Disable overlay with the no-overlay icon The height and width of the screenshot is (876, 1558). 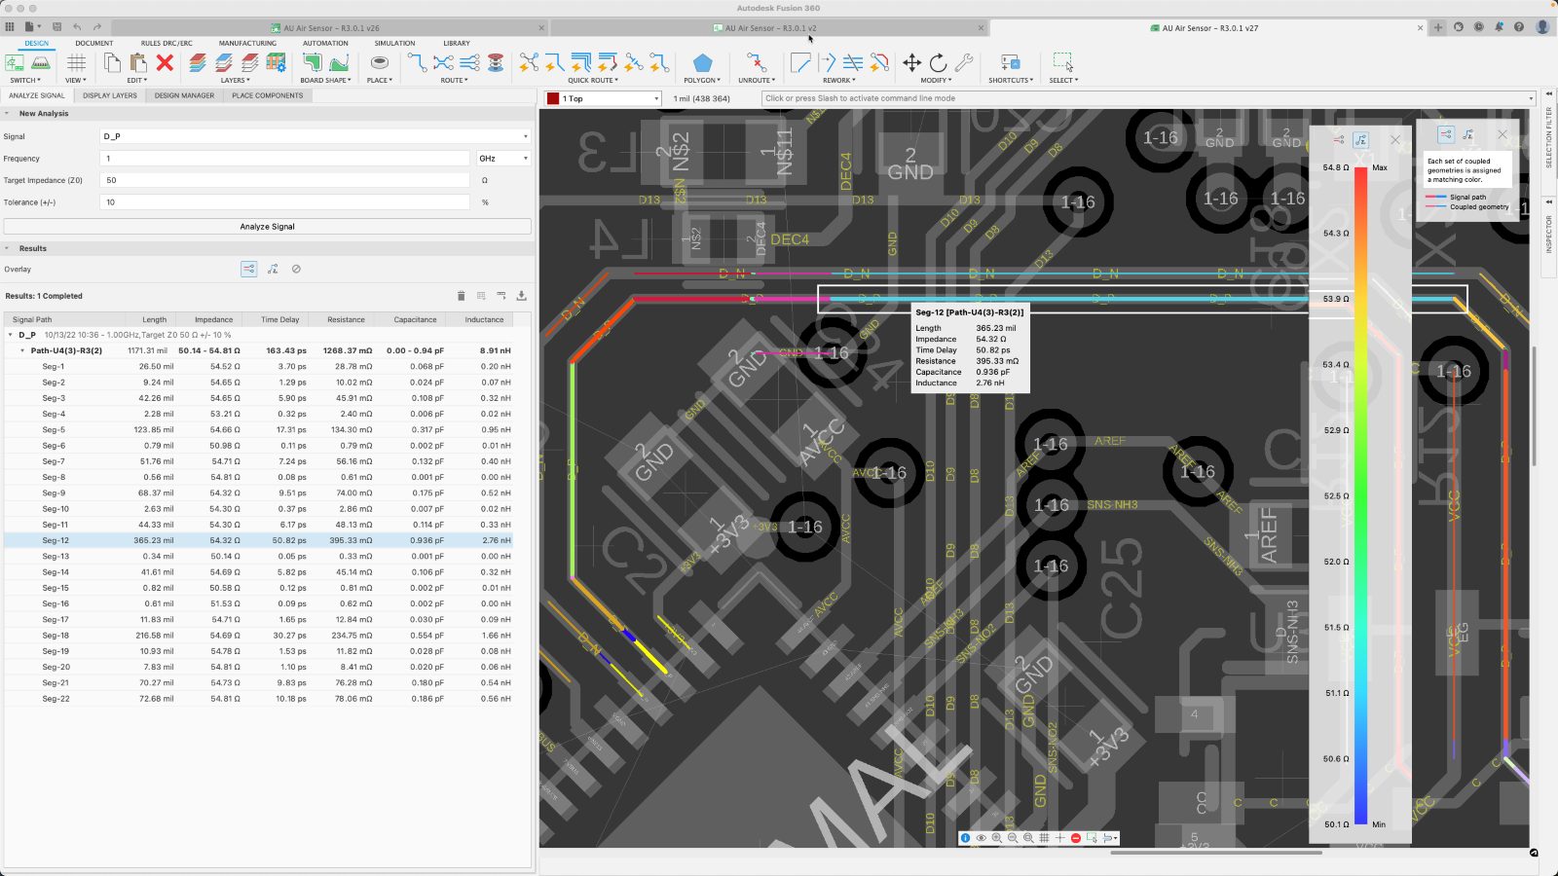(x=296, y=269)
